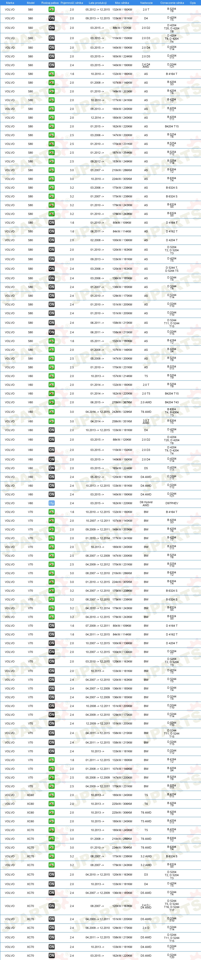Click the date cell 07.2009 -> 12.2011 in V70 row
The width and height of the screenshot is (201, 960).
tap(97, 626)
